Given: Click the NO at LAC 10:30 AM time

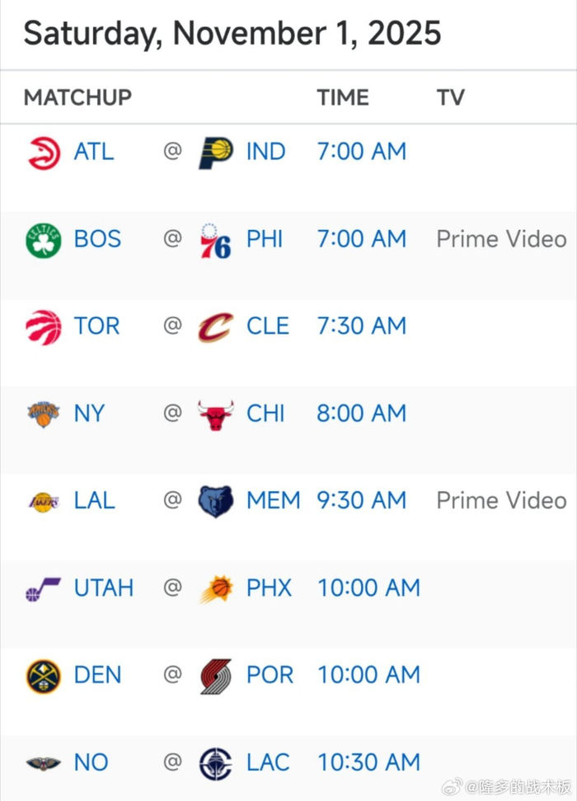Looking at the screenshot, I should (368, 762).
